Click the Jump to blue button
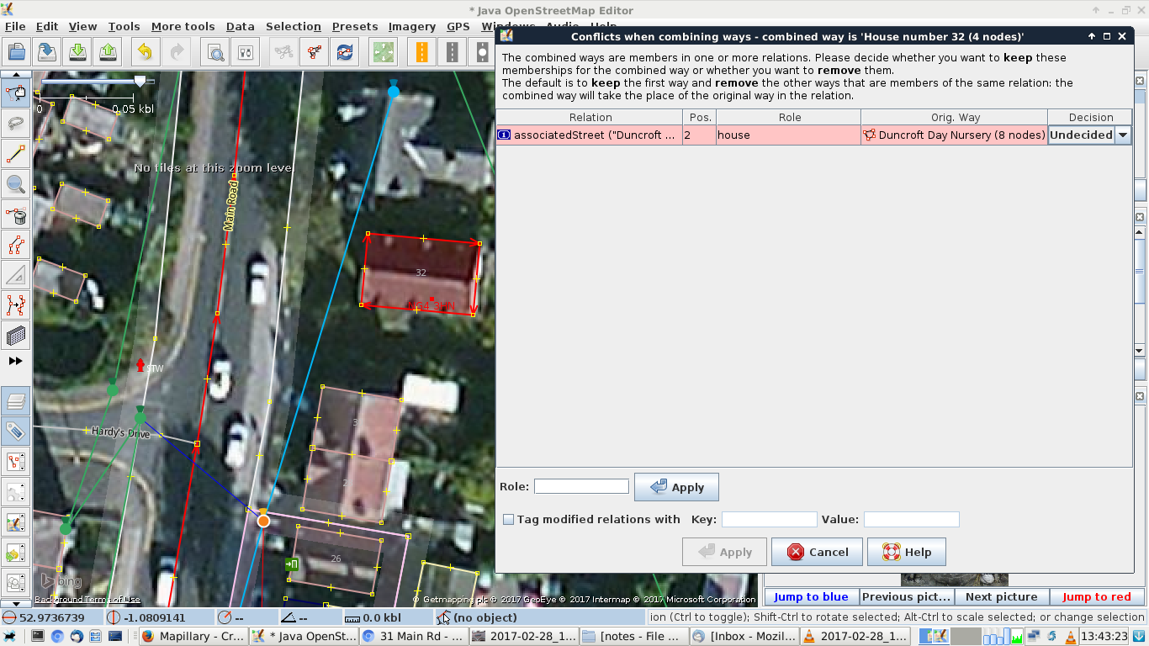The image size is (1149, 646). point(811,596)
